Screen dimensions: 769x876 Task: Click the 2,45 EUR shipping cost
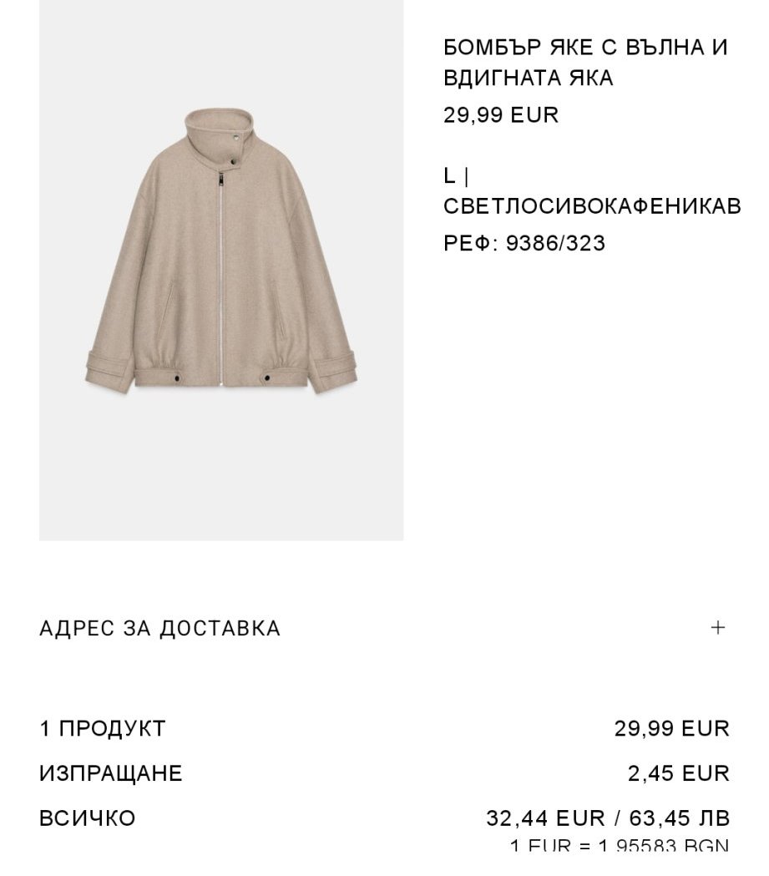tap(679, 773)
